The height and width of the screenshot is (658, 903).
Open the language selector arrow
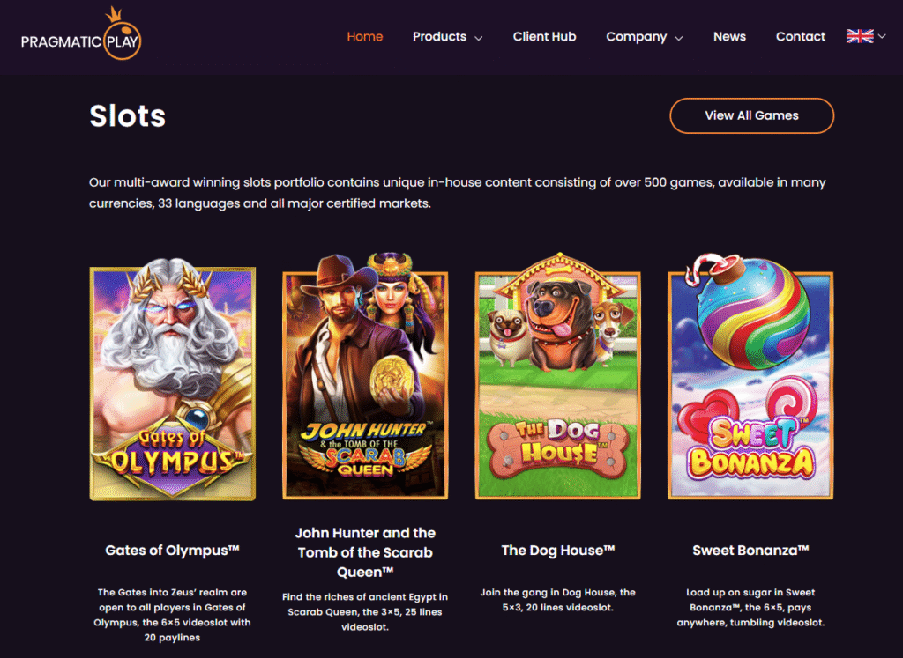pos(882,36)
